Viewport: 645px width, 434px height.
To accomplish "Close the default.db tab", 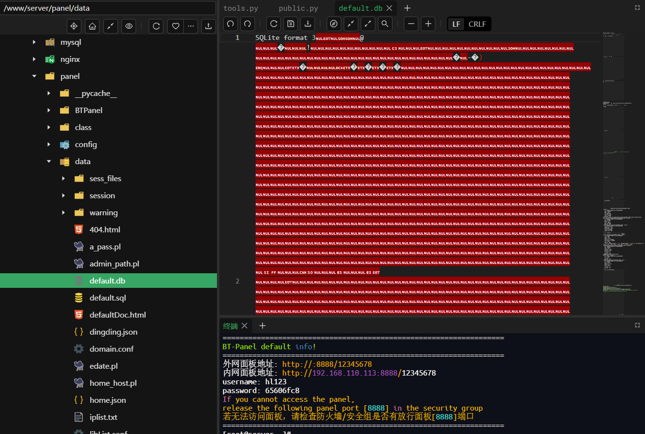I will click(390, 8).
